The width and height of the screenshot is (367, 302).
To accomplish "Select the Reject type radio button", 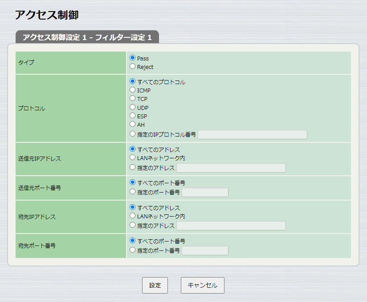I will [132, 66].
